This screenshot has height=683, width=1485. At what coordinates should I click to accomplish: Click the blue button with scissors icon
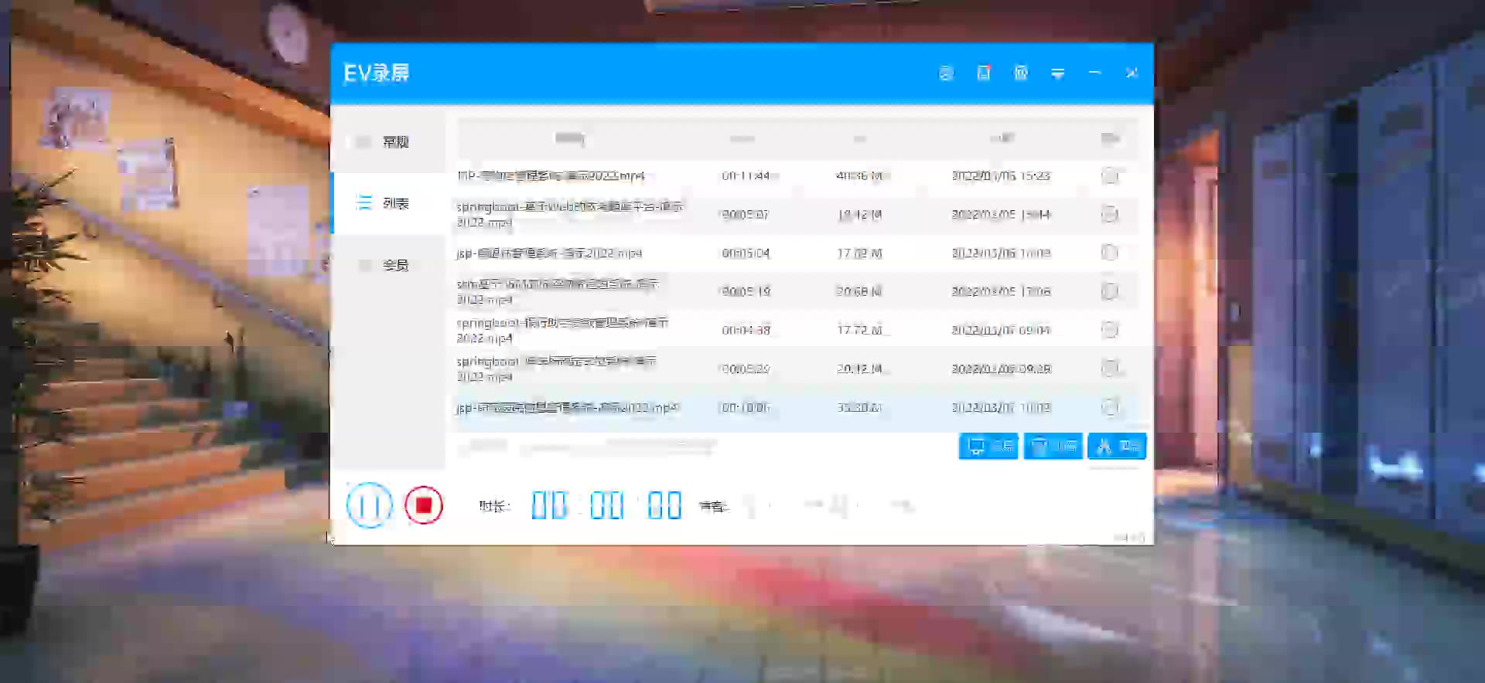click(x=1117, y=446)
